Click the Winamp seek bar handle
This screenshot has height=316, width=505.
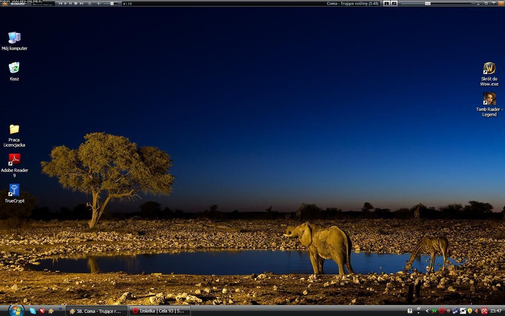[x=427, y=3]
